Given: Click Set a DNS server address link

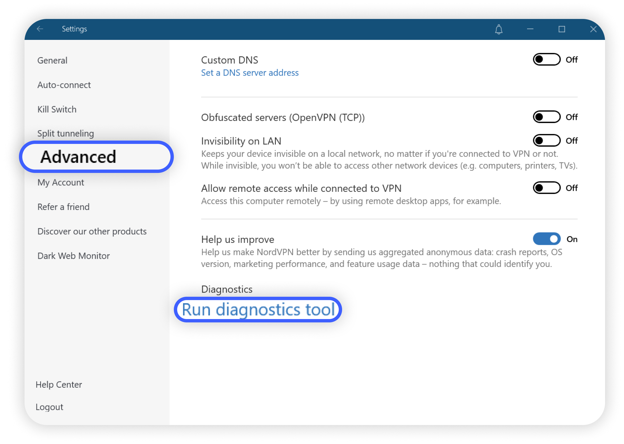Looking at the screenshot, I should [250, 73].
